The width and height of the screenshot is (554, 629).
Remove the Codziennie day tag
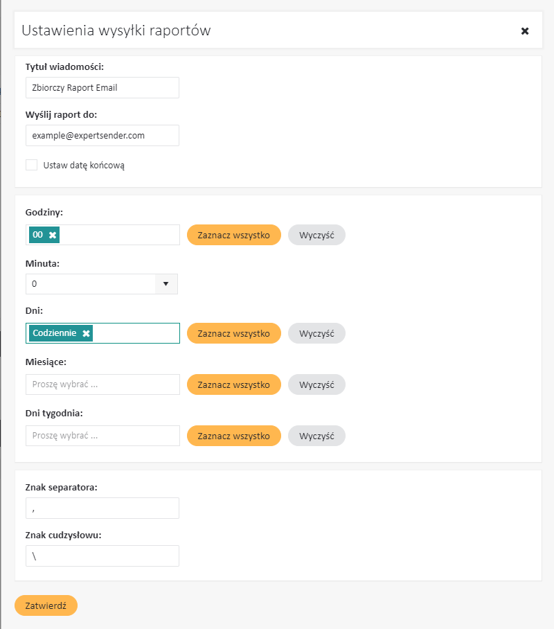pos(86,334)
